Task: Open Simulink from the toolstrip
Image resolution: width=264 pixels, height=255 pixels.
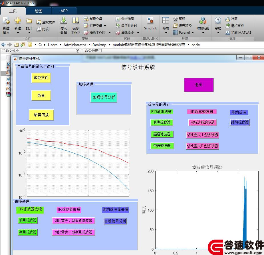Action: (150, 24)
